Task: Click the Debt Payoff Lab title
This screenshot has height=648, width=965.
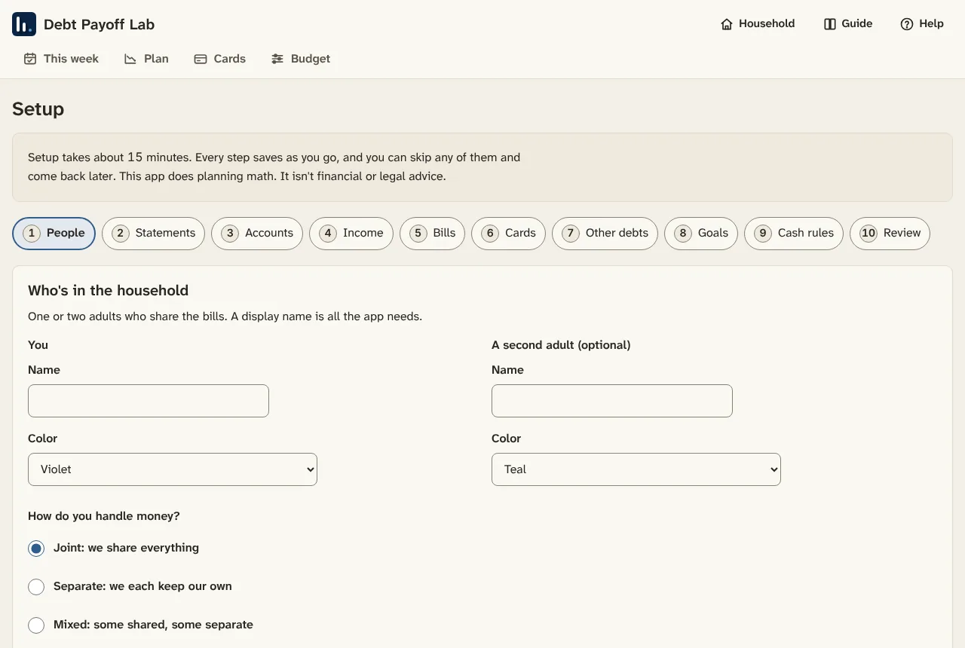Action: click(x=99, y=24)
